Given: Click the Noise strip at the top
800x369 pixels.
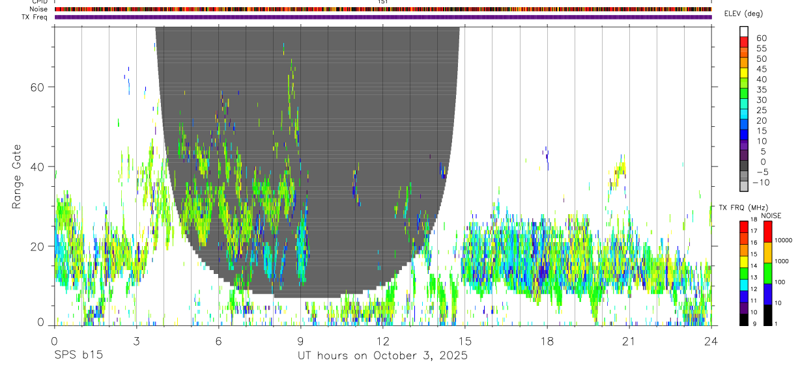Looking at the screenshot, I should [x=383, y=9].
